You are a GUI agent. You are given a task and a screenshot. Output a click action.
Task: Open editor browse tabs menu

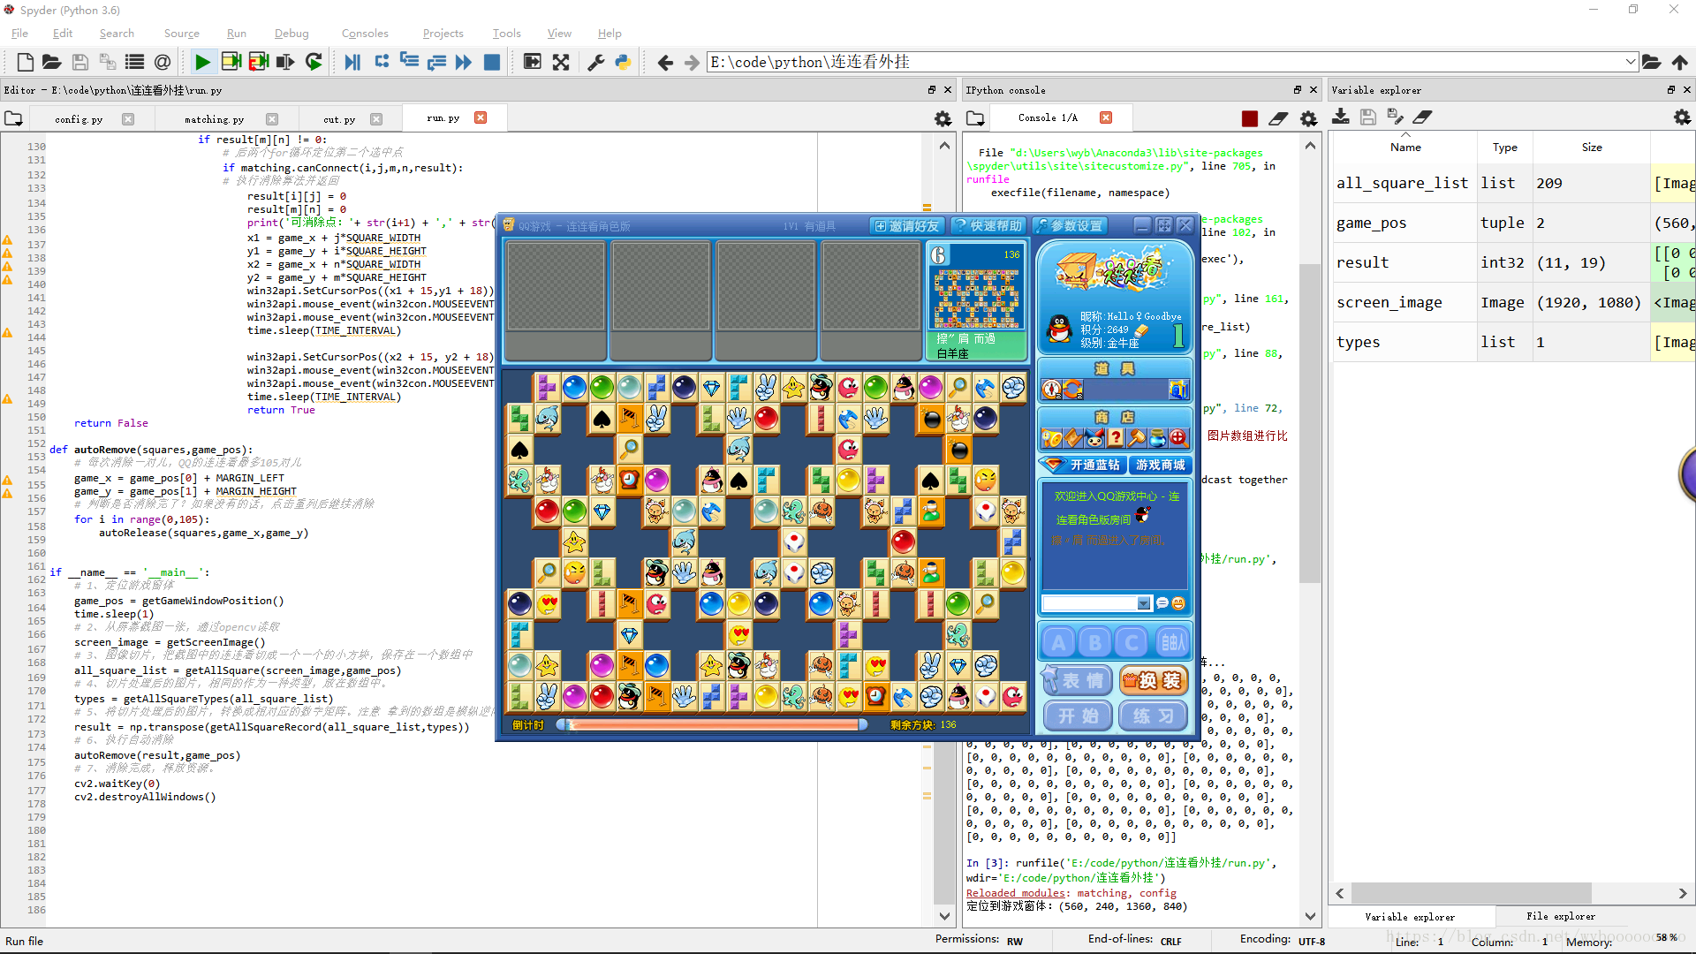(13, 118)
